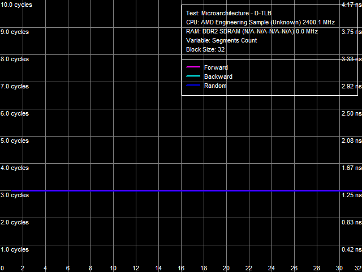The width and height of the screenshot is (362, 272).
Task: Select the Backward legend label
Action: pyautogui.click(x=218, y=77)
